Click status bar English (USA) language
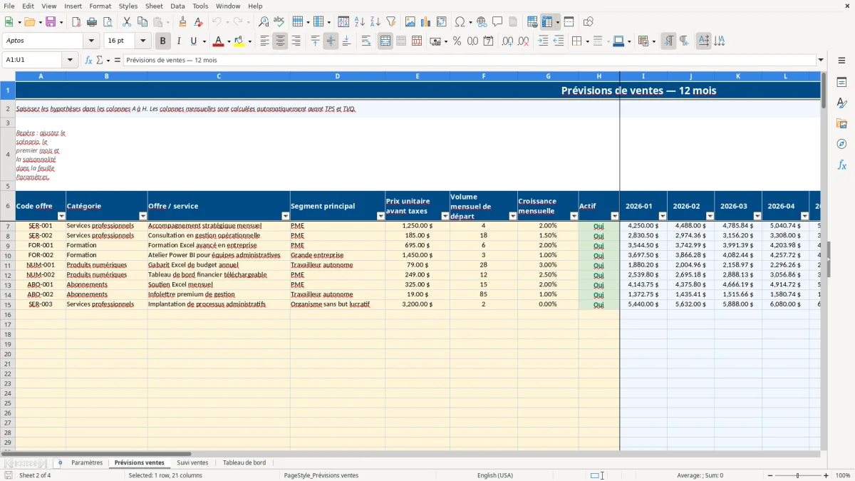The image size is (855, 481). tap(495, 475)
